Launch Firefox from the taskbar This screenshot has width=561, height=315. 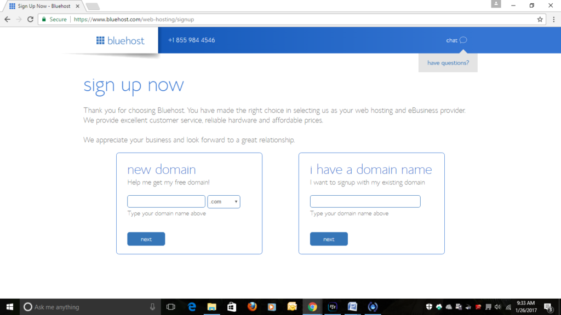click(252, 307)
